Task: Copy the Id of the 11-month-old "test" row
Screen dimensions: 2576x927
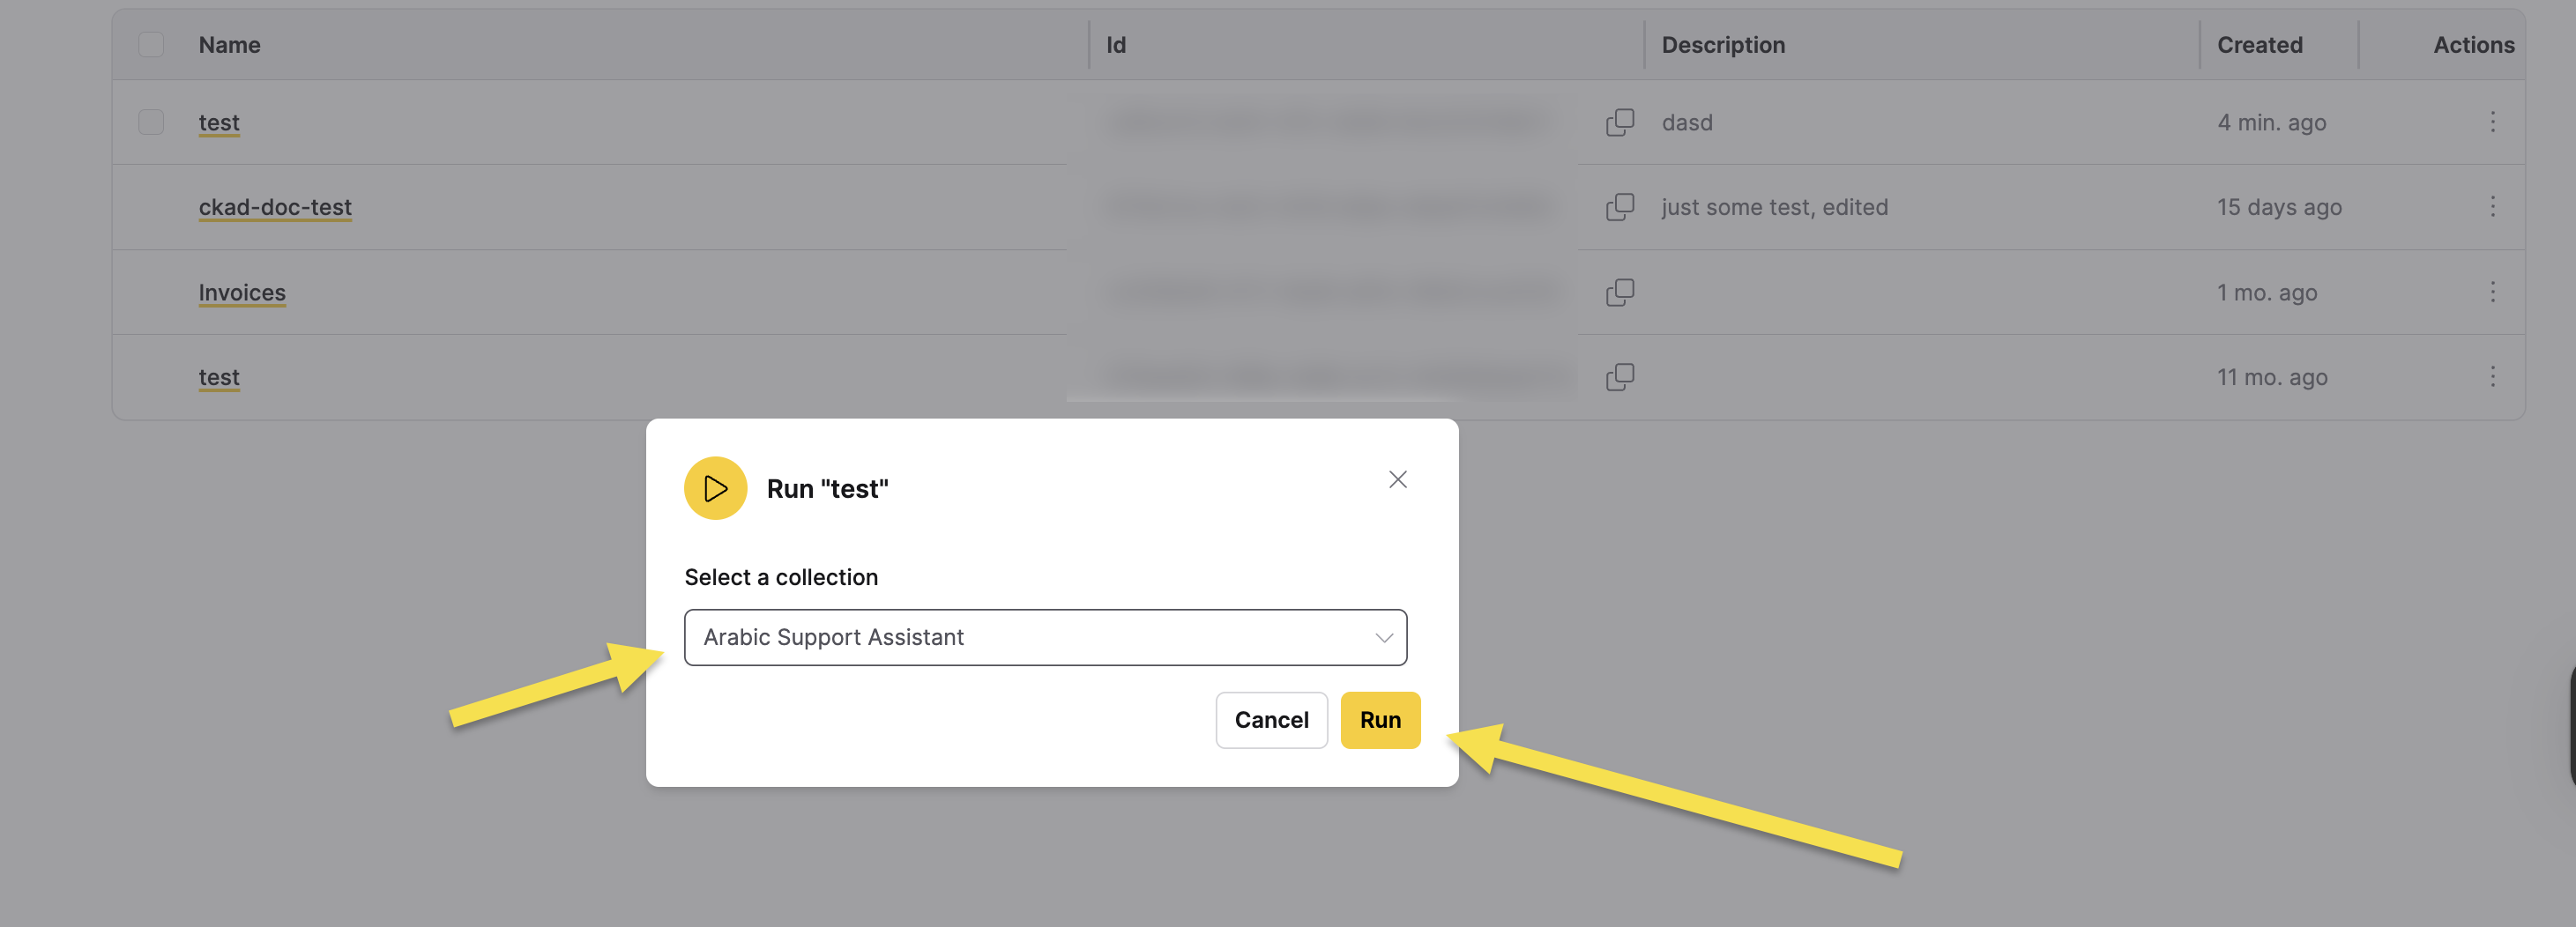Action: click(x=1620, y=377)
